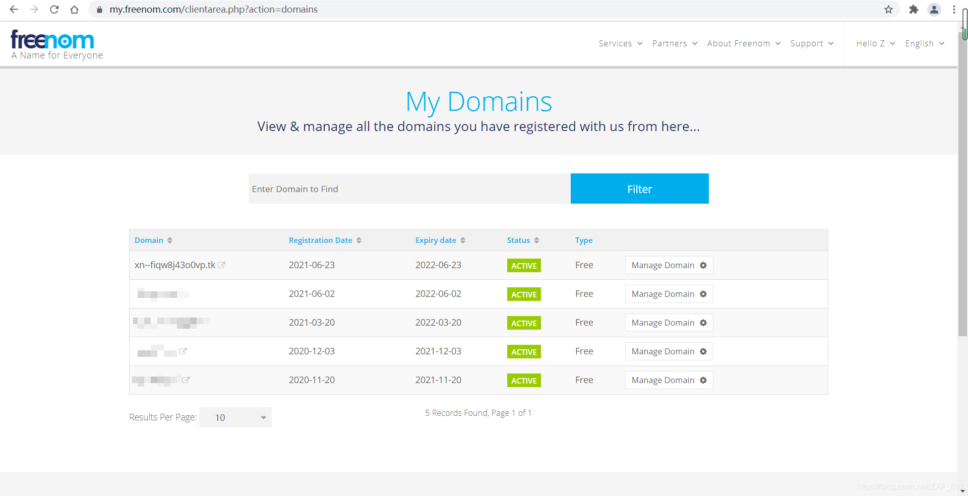Reload the Freenom page

(x=54, y=10)
